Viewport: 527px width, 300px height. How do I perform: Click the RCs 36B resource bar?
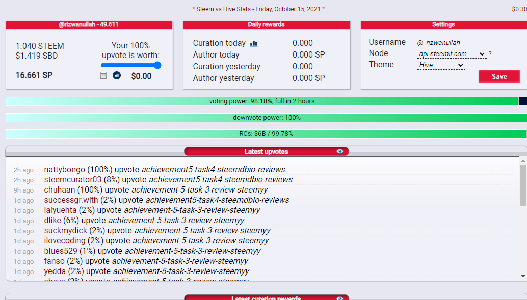pyautogui.click(x=266, y=134)
